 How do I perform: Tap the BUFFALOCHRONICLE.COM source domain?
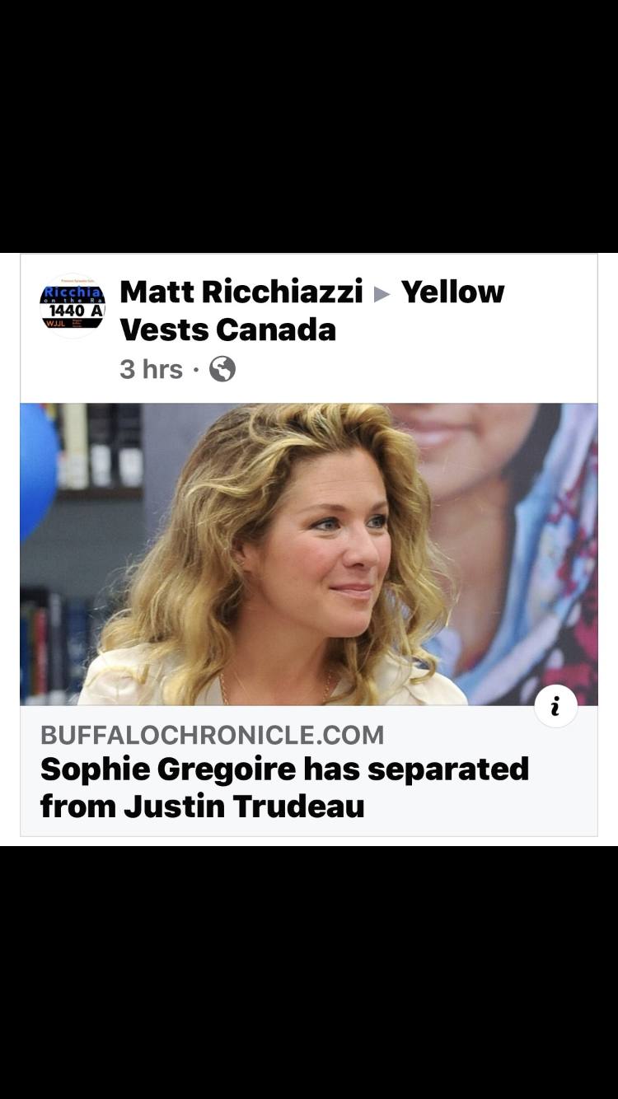[x=212, y=734]
